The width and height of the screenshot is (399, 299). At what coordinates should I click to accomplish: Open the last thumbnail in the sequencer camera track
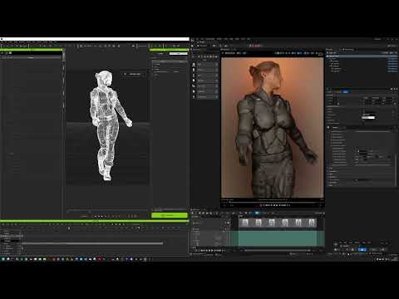click(312, 223)
